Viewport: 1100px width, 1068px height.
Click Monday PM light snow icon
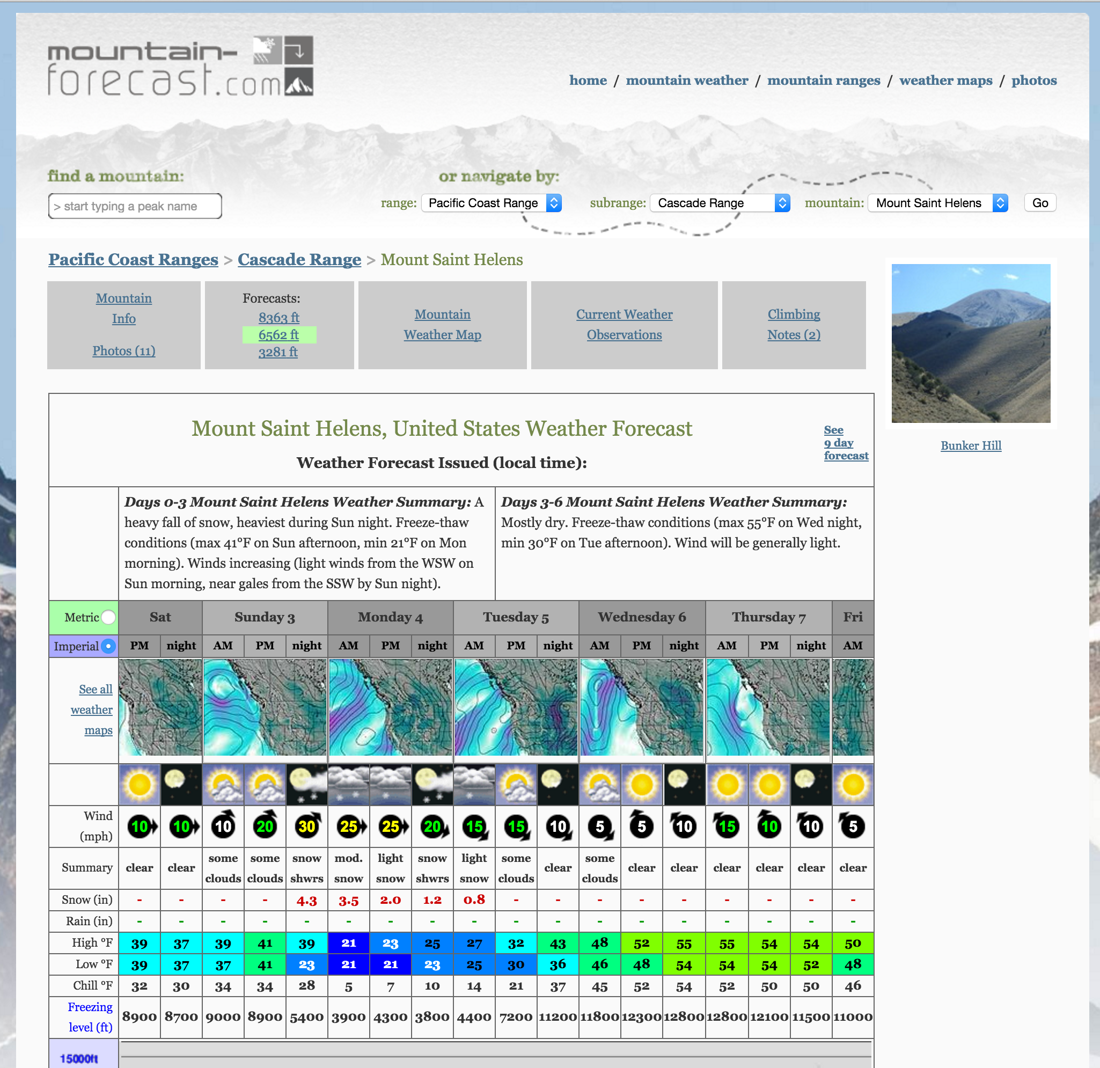tap(391, 784)
